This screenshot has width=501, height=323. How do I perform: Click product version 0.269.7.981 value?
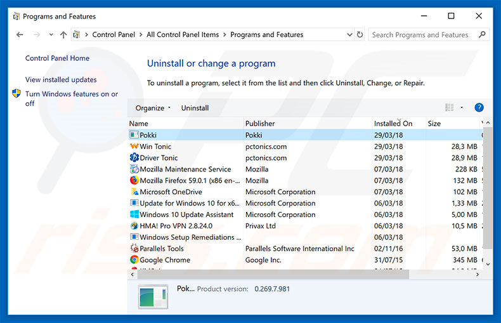pos(272,289)
